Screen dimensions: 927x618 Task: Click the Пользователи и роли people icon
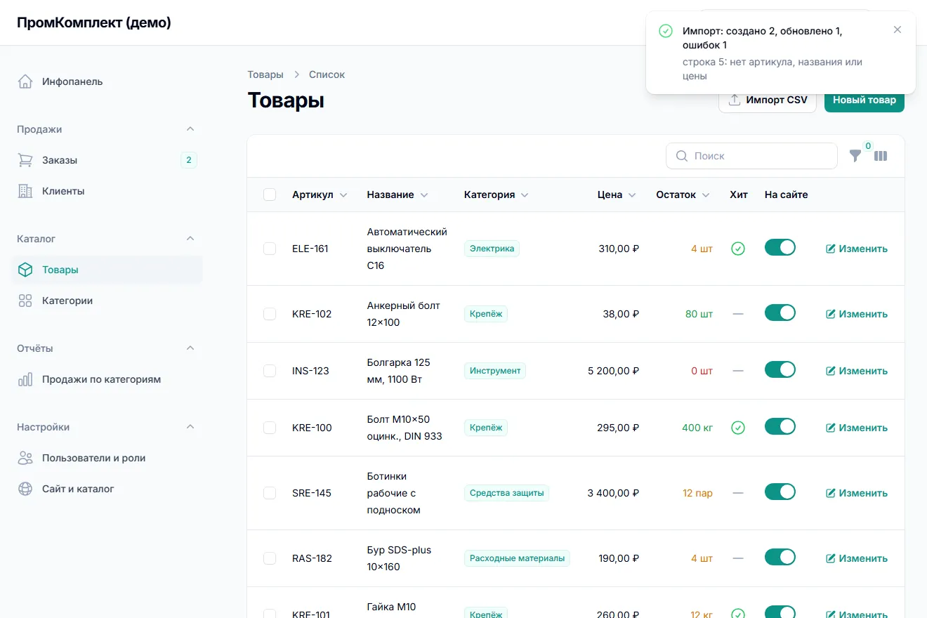point(25,458)
